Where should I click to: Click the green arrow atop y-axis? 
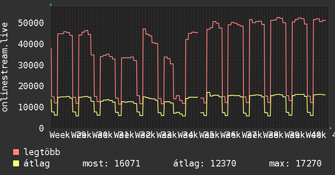point(51,4)
